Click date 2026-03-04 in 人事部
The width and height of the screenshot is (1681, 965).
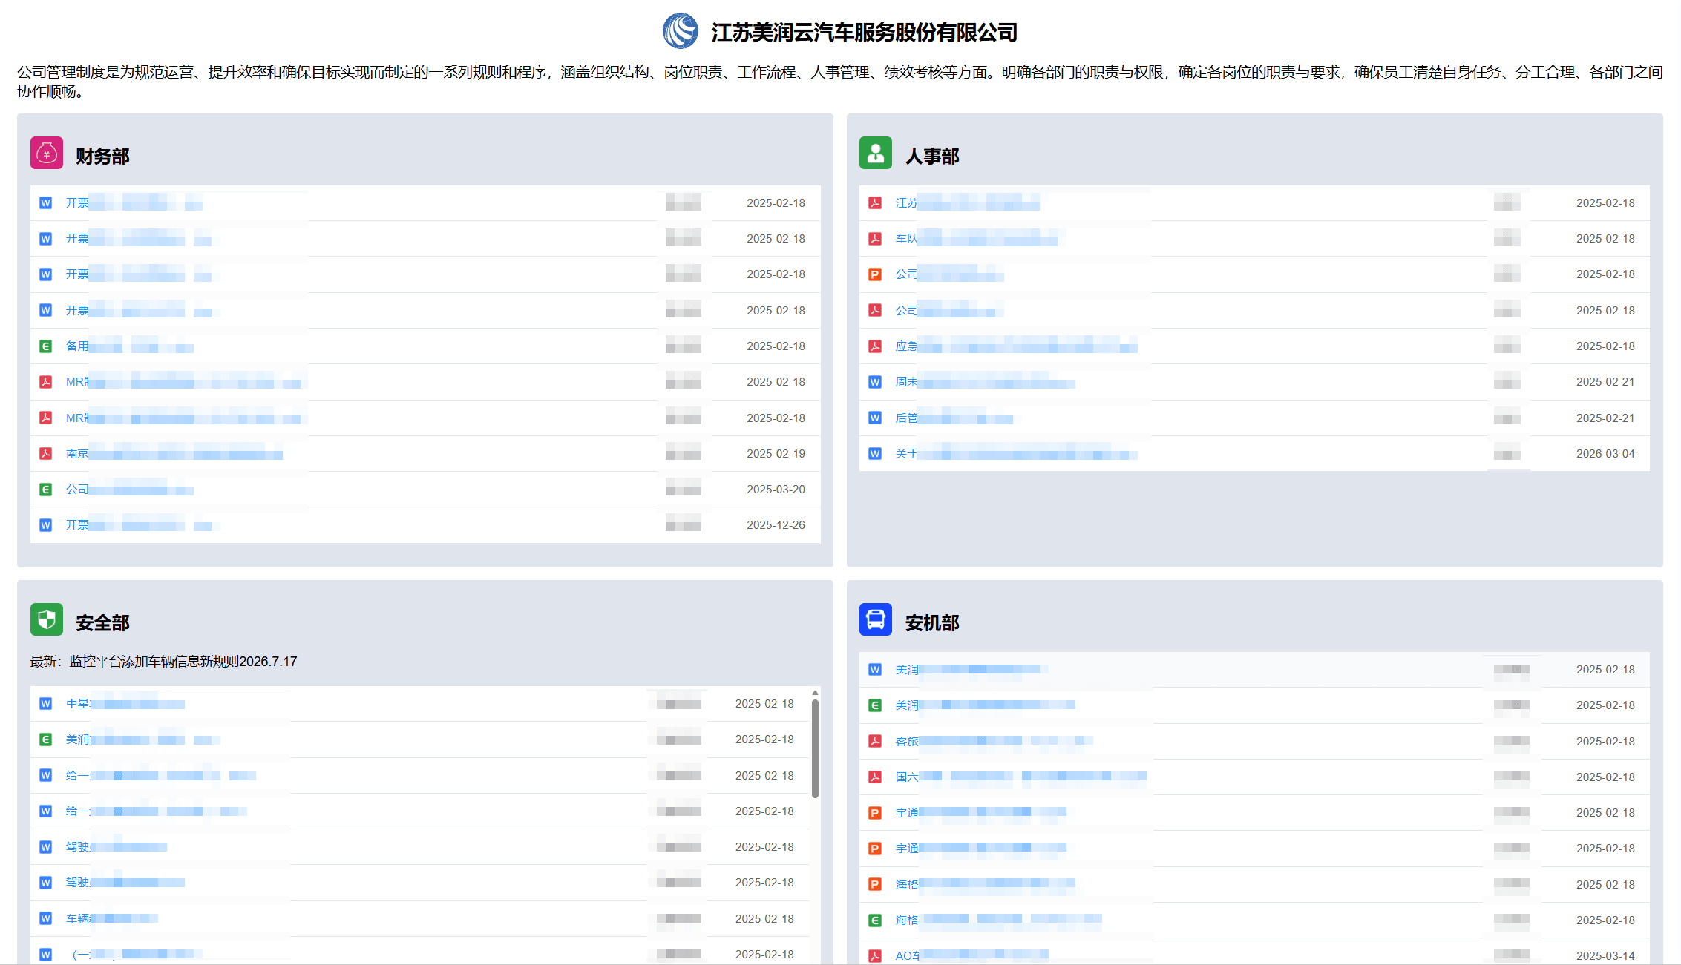[x=1605, y=453]
